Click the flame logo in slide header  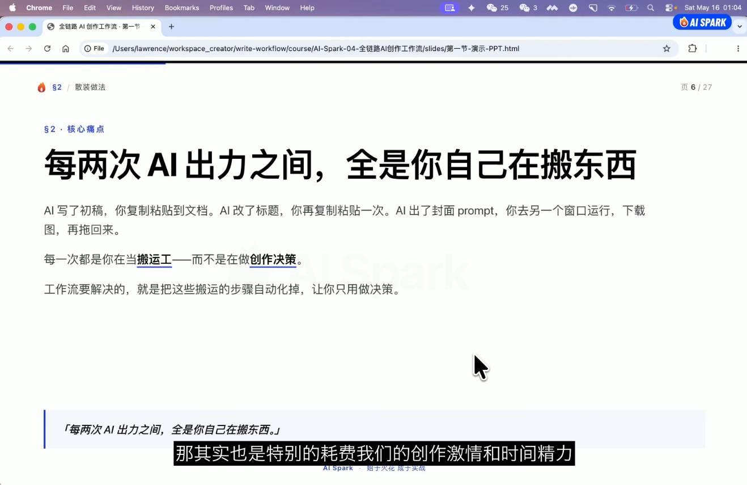click(41, 87)
